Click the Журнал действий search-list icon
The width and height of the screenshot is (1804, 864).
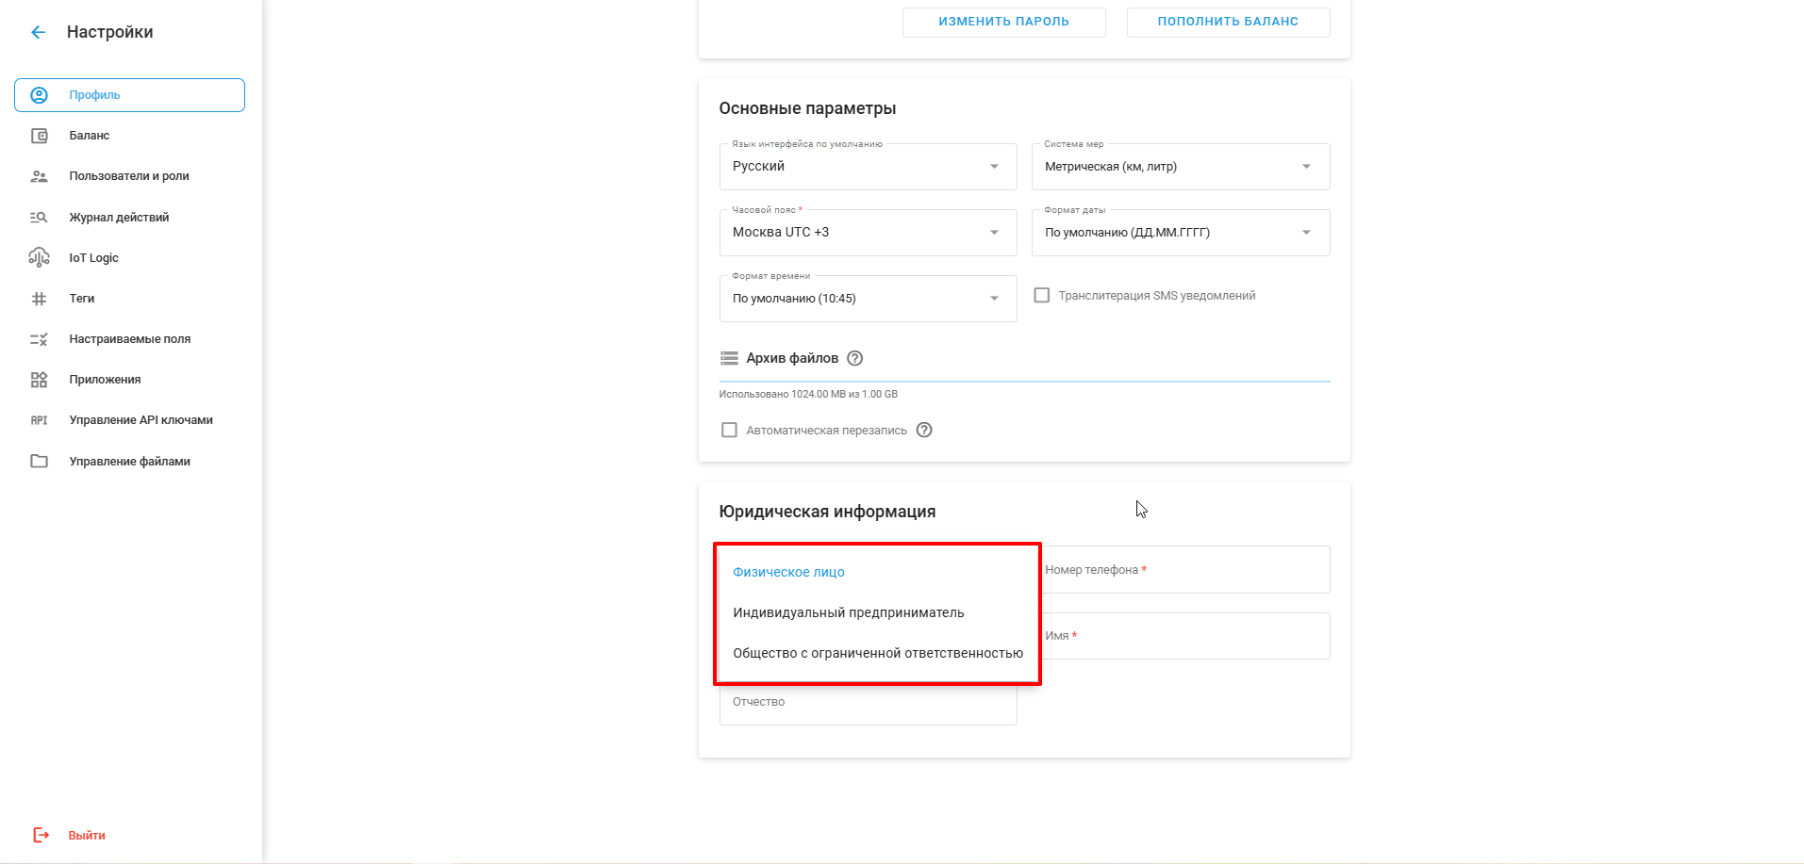click(x=39, y=218)
